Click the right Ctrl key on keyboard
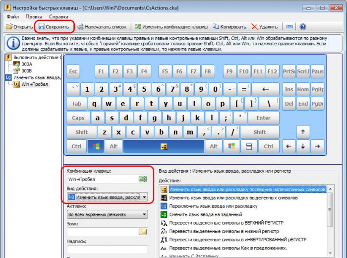Viewport: 347px width, 258px height. pyautogui.click(x=269, y=146)
